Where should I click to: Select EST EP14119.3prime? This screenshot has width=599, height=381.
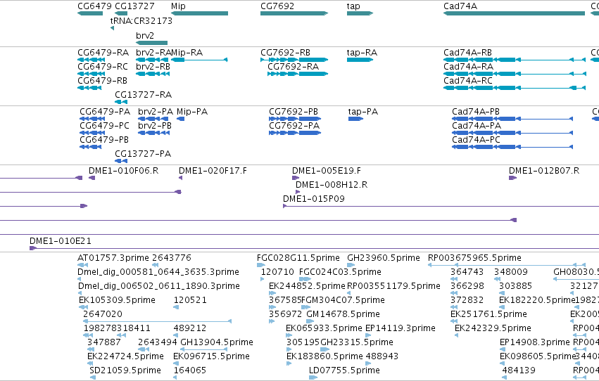(368, 335)
